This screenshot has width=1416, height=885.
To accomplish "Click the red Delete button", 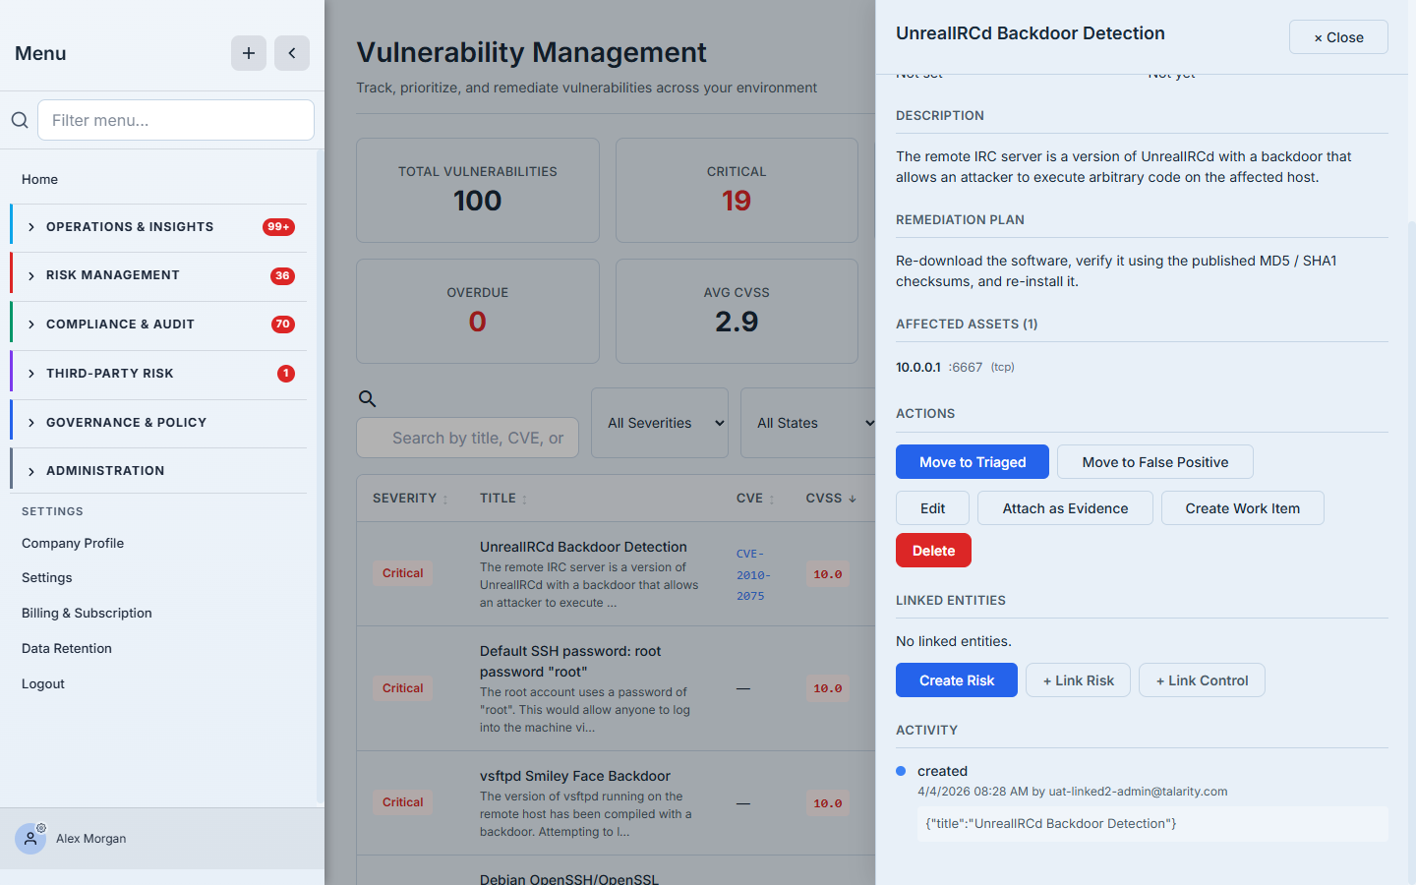I will [x=933, y=551].
